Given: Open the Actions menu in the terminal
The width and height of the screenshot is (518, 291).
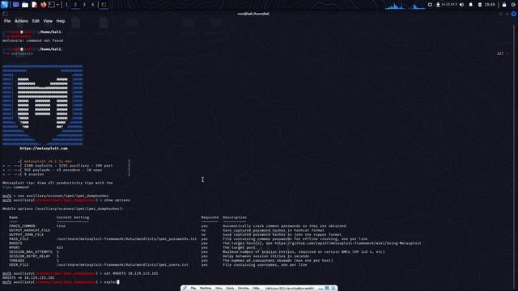Looking at the screenshot, I should [x=21, y=21].
